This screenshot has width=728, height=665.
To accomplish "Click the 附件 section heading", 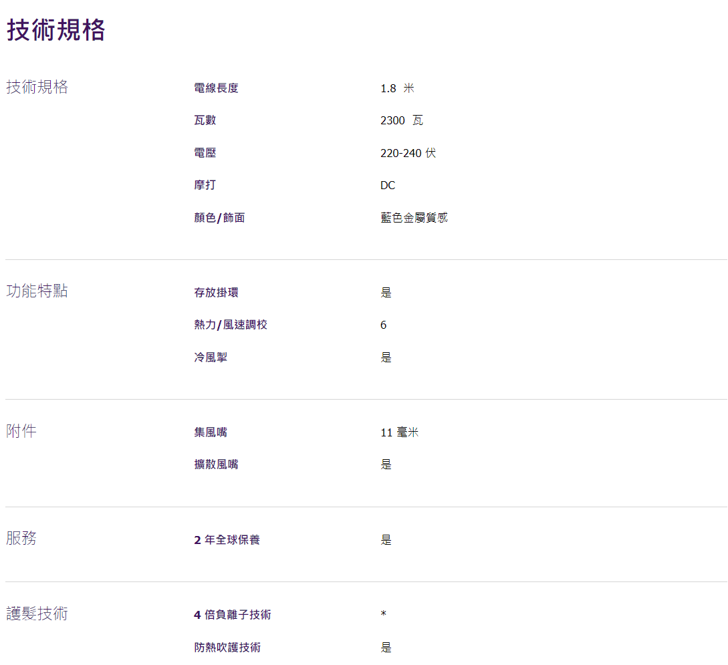I will tap(21, 431).
